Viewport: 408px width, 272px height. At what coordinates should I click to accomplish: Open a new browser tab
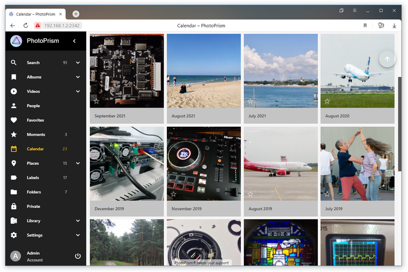coord(75,14)
